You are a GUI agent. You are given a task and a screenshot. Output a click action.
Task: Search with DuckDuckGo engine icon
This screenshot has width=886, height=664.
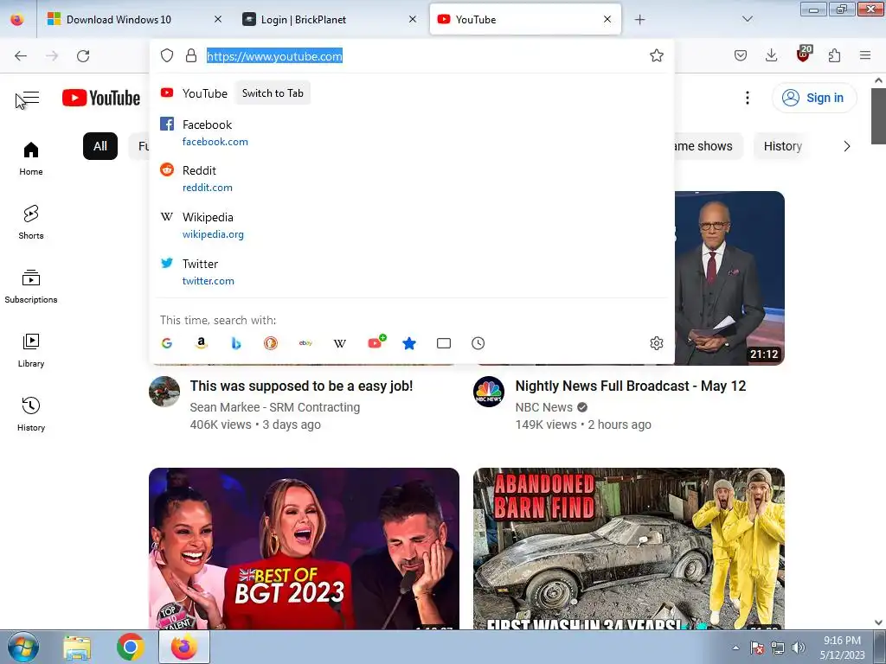(271, 343)
